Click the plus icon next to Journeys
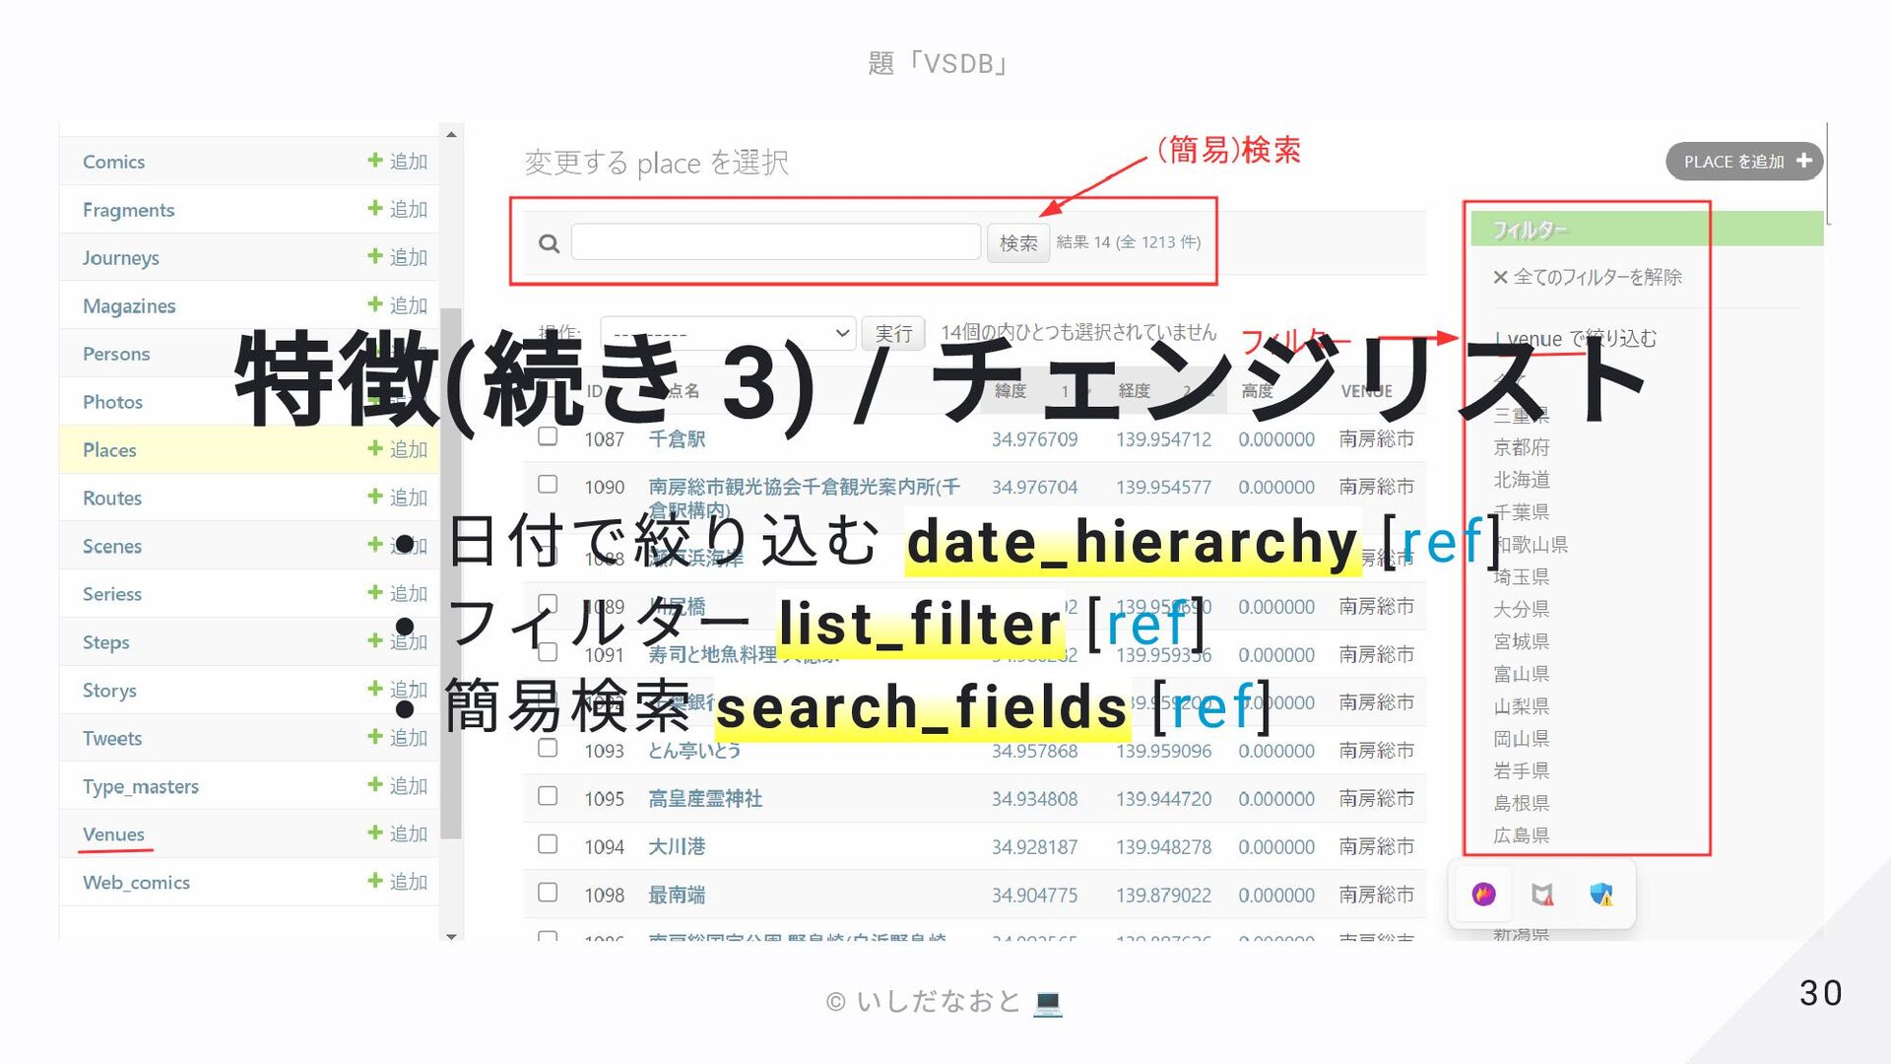 click(375, 256)
